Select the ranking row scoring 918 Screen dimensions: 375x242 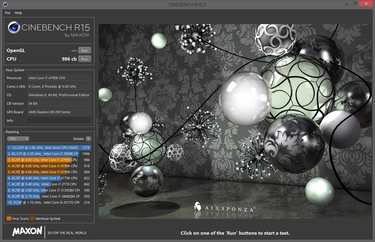(49, 166)
